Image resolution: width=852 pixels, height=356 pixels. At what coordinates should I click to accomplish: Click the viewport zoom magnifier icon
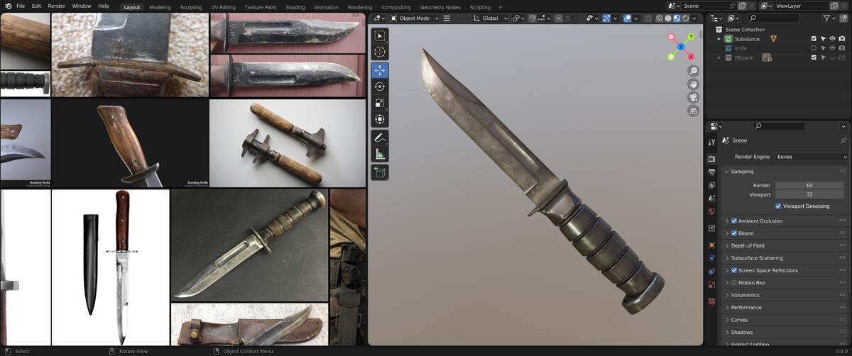(693, 71)
